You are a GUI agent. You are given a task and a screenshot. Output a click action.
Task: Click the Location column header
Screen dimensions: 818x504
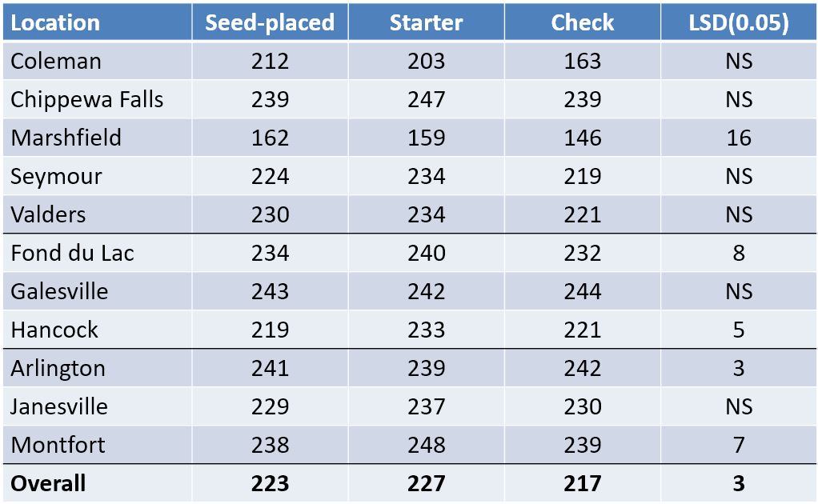pyautogui.click(x=55, y=22)
